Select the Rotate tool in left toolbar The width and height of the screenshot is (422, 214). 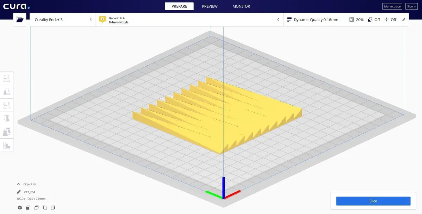click(7, 105)
